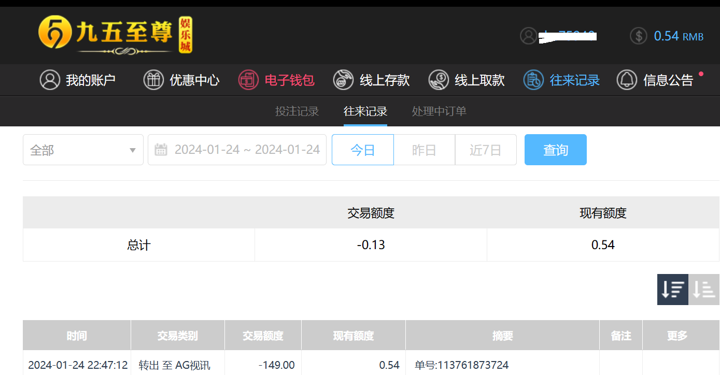Image resolution: width=720 pixels, height=375 pixels.
Task: Click the 电子钱包 wallet icon
Action: (x=248, y=80)
